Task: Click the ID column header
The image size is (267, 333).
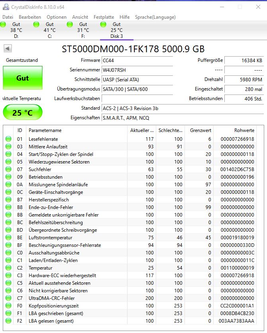Action: pyautogui.click(x=20, y=130)
